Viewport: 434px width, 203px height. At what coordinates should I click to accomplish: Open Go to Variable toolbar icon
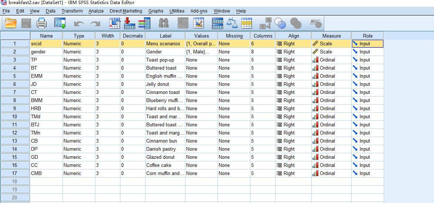click(129, 23)
